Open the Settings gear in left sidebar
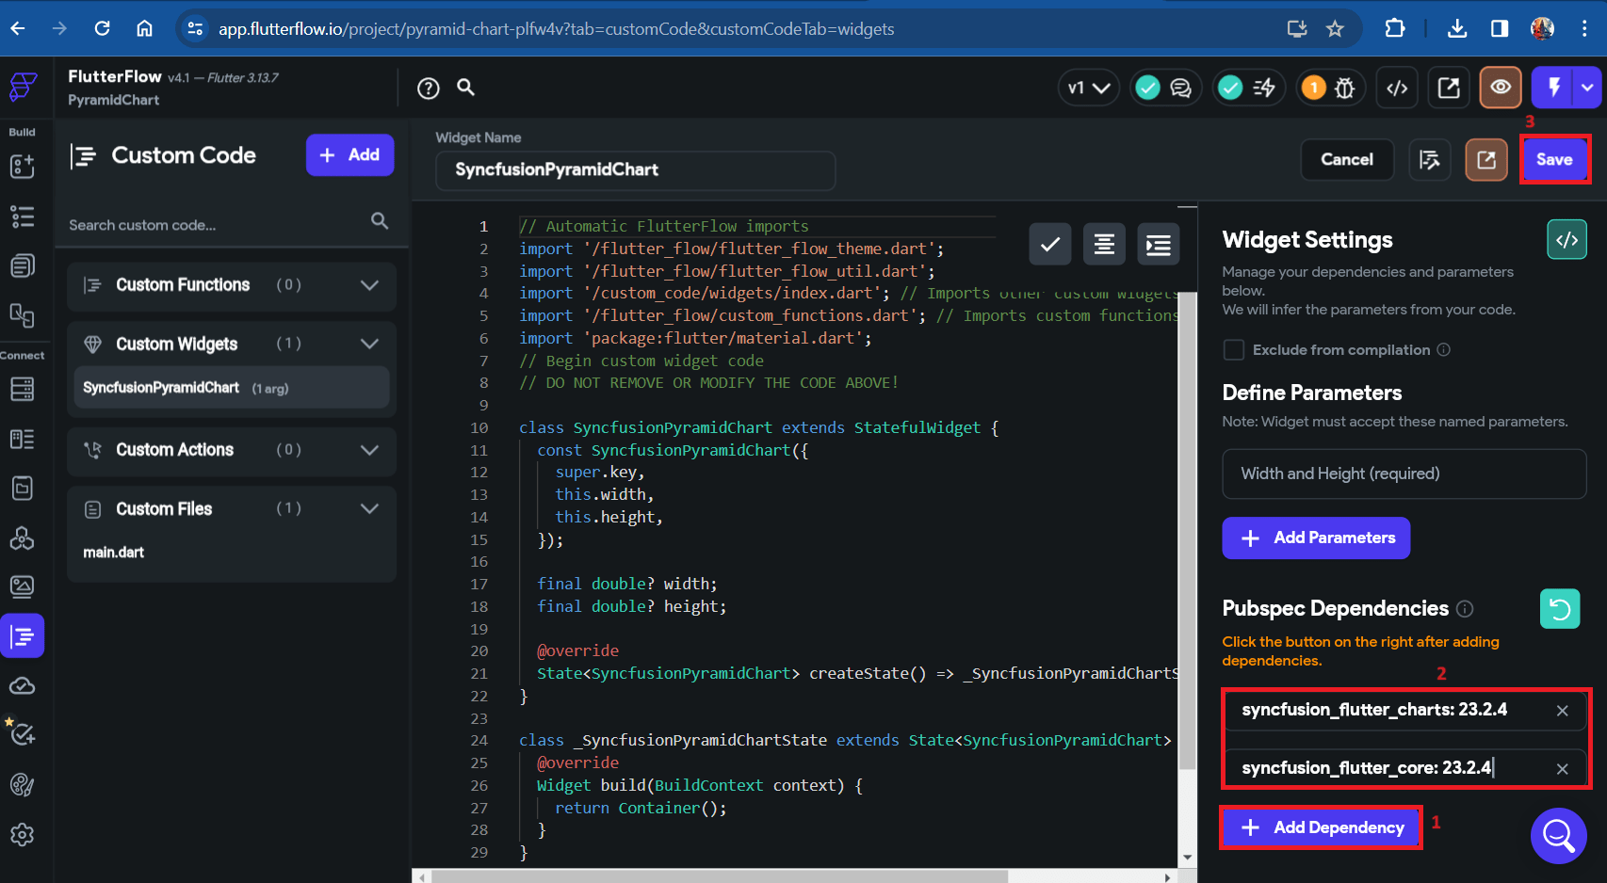This screenshot has height=883, width=1607. pos(23,834)
